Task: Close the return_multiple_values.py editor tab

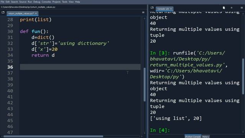Action: [x=36, y=13]
